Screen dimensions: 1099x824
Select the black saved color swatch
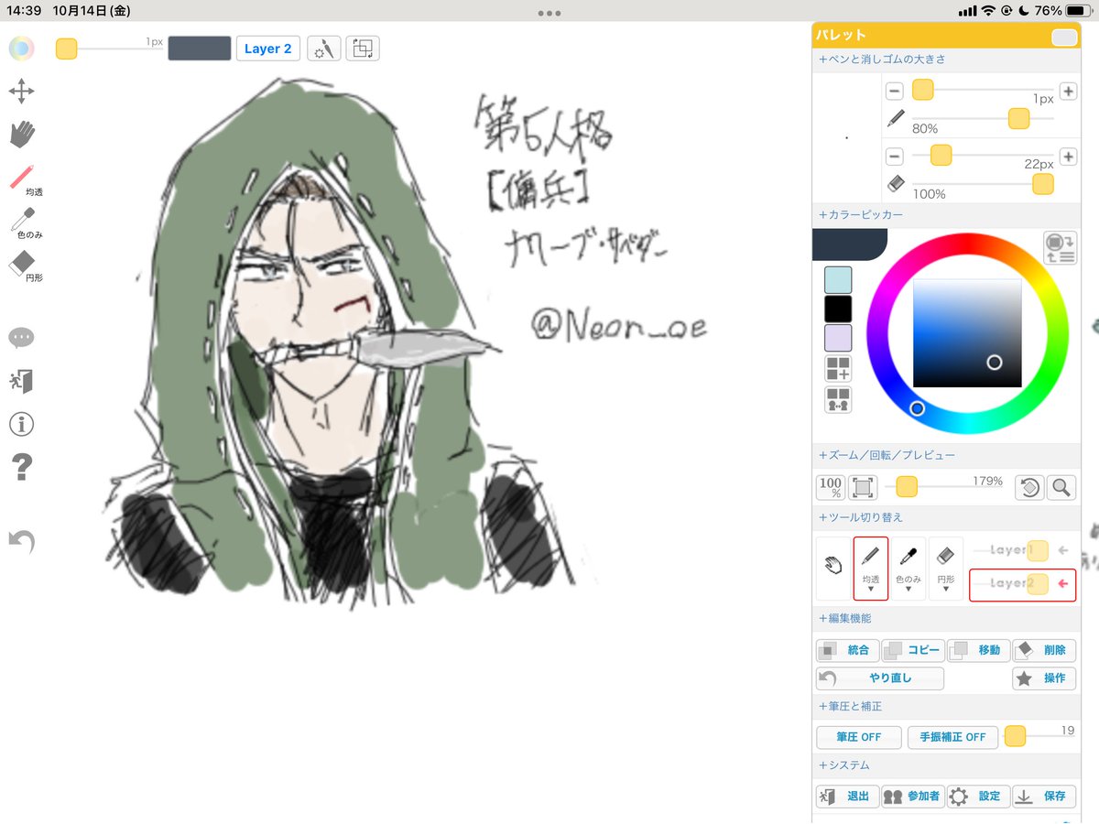click(x=838, y=309)
